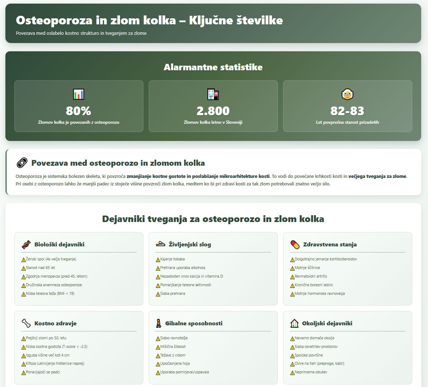Click the bone icon next to Kostno zdravje

click(x=26, y=323)
